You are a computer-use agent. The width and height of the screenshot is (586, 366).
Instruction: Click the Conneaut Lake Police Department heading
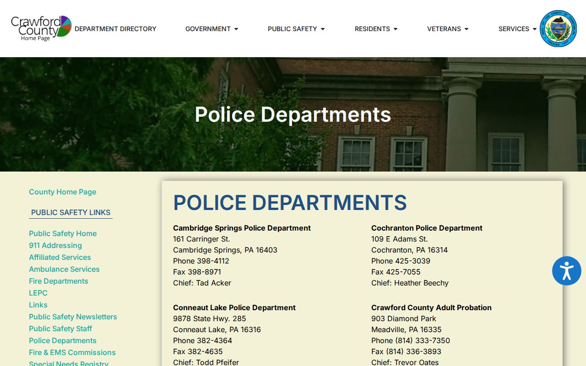tap(234, 307)
